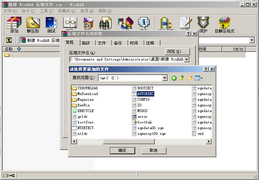Click the virus scan toolbar icon with bug
Screen dimensions: 259x180
point(166,23)
